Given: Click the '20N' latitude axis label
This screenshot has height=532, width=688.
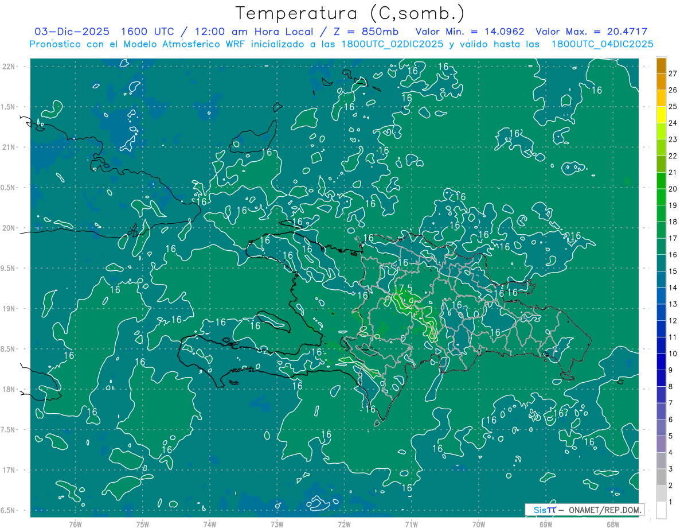Looking at the screenshot, I should tap(9, 228).
